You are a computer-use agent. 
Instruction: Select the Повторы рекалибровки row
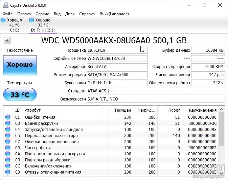click(x=111, y=160)
